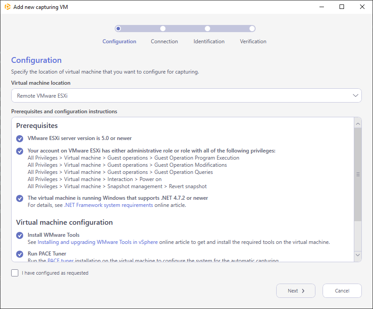The width and height of the screenshot is (373, 309).
Task: Click the Verification step circle in progress bar
Action: click(x=252, y=29)
